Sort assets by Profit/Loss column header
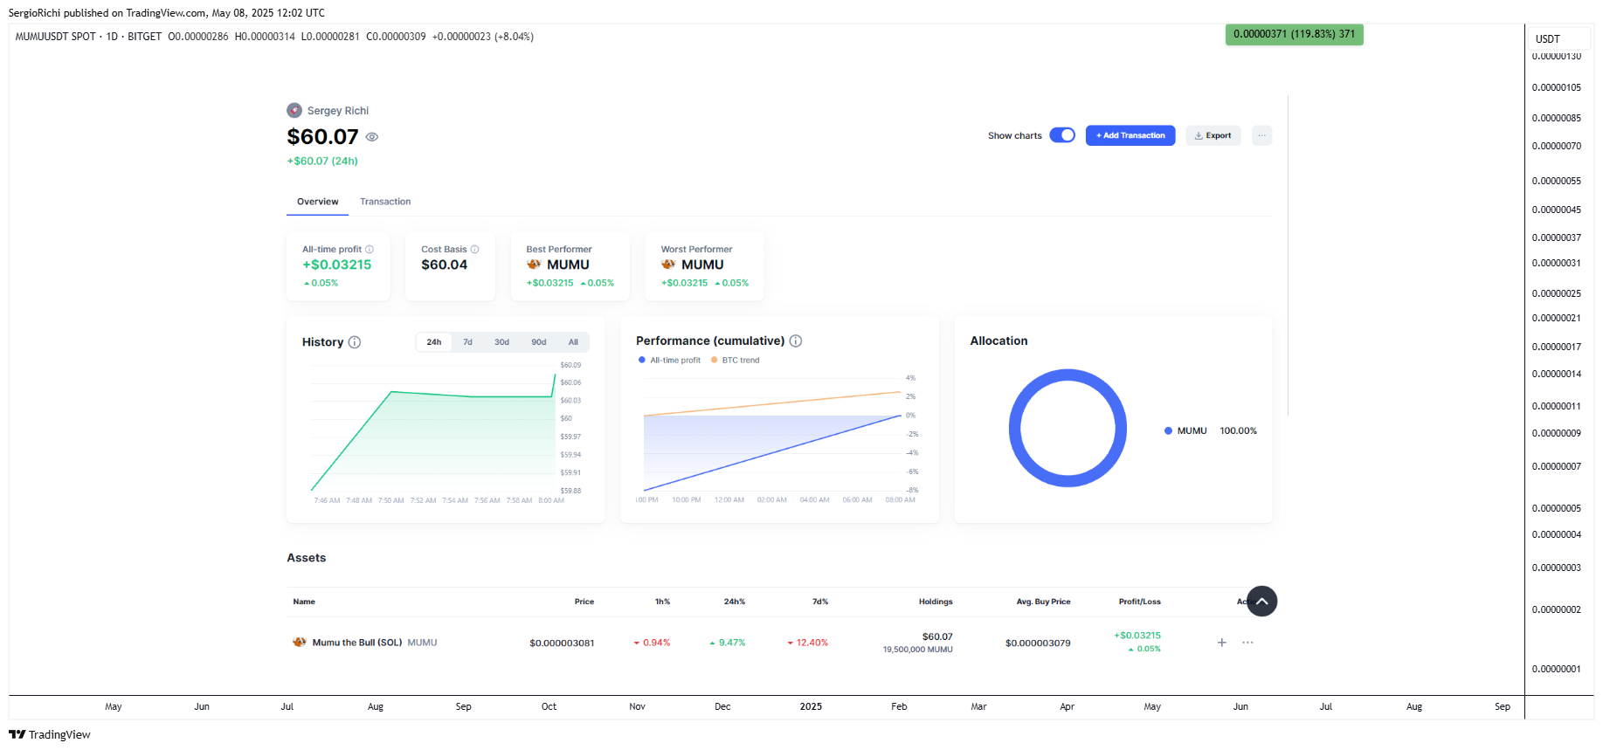 click(x=1139, y=602)
